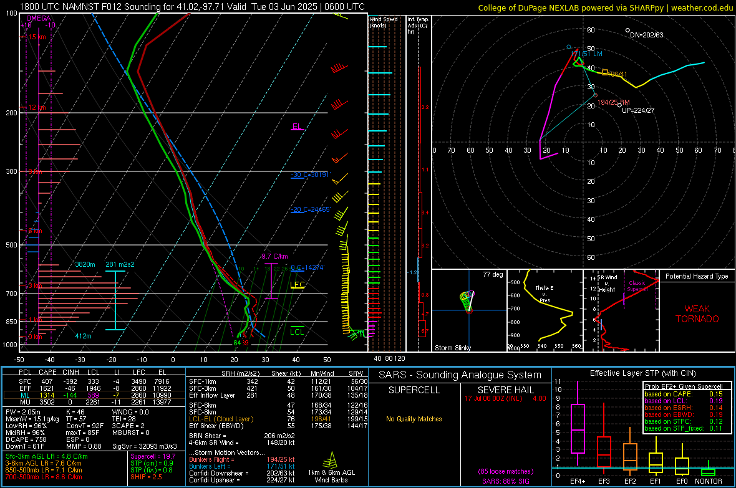Select the -20 C=24465' height label
This screenshot has width=736, height=488.
tap(311, 210)
